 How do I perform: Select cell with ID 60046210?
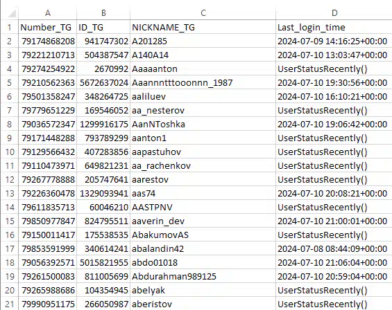(103, 208)
